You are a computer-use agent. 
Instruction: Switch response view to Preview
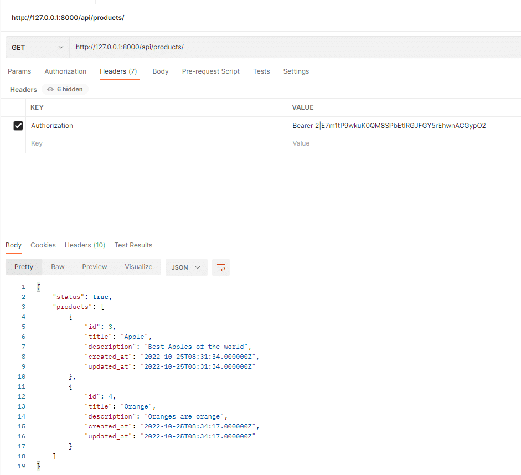95,267
